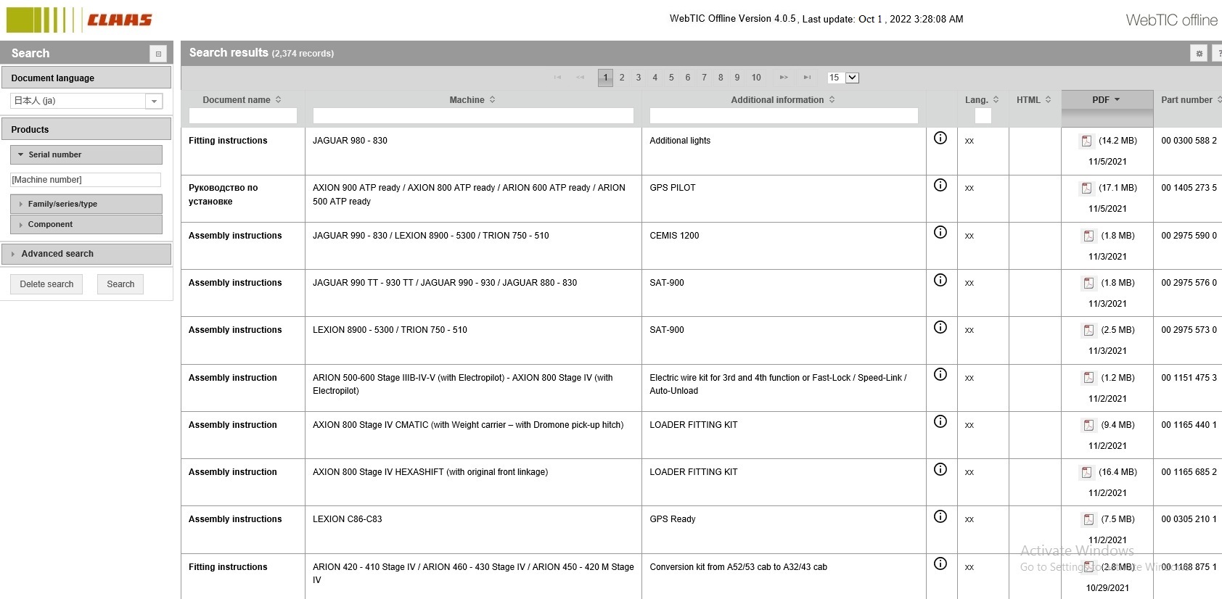Open PDF for LEXION C86-C83 GPS Ready

[x=1088, y=519]
